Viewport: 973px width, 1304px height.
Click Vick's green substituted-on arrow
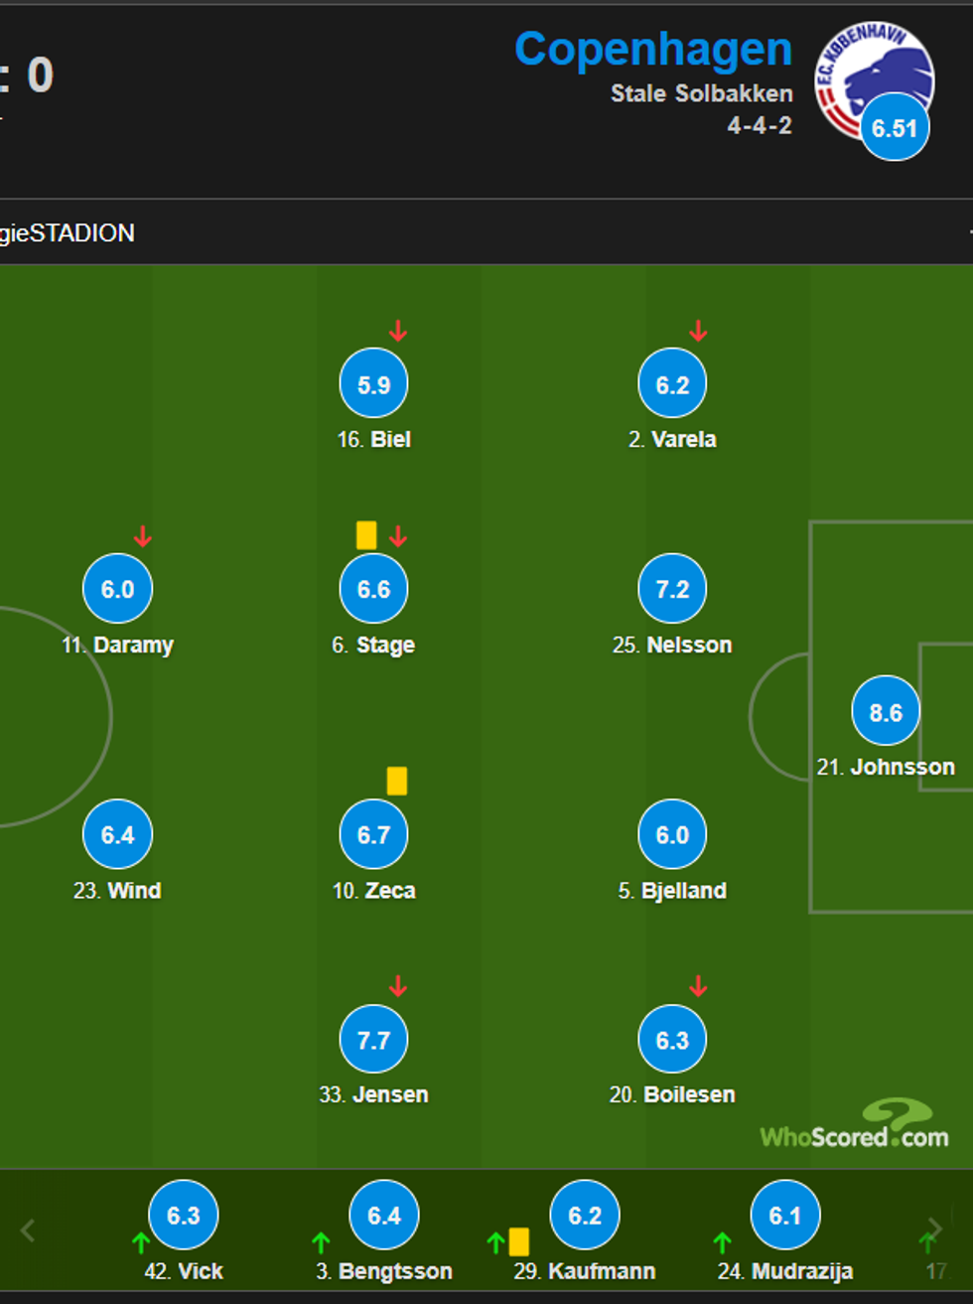(141, 1241)
